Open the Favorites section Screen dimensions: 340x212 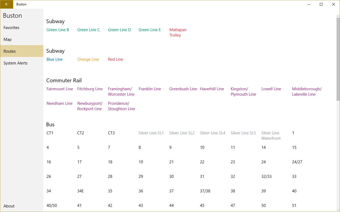[11, 28]
